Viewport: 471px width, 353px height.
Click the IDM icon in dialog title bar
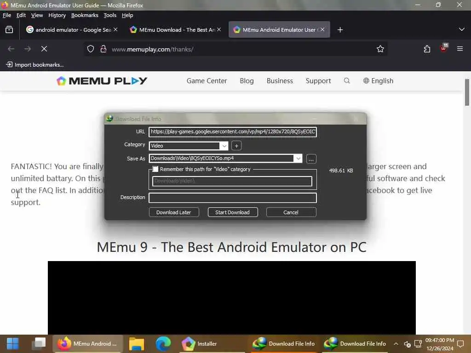[x=109, y=119]
